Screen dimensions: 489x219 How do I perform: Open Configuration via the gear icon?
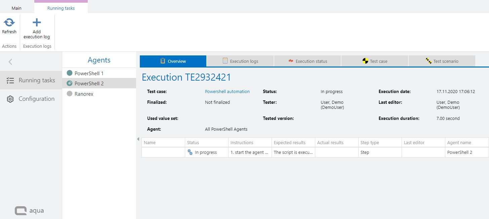pyautogui.click(x=10, y=99)
